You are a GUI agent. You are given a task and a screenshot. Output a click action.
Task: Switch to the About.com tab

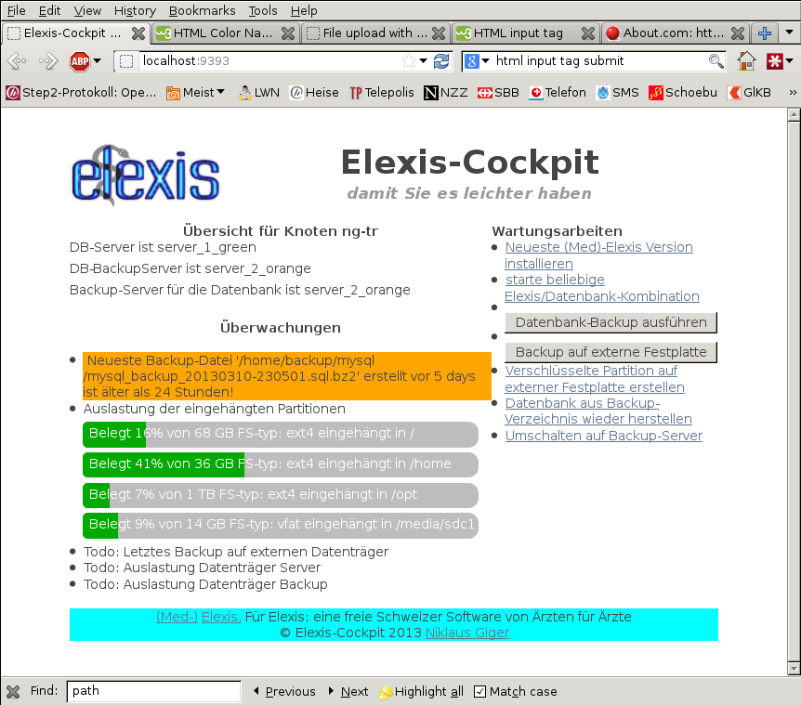675,33
